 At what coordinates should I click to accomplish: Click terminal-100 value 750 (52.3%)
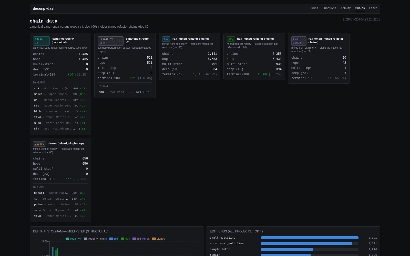point(78,74)
